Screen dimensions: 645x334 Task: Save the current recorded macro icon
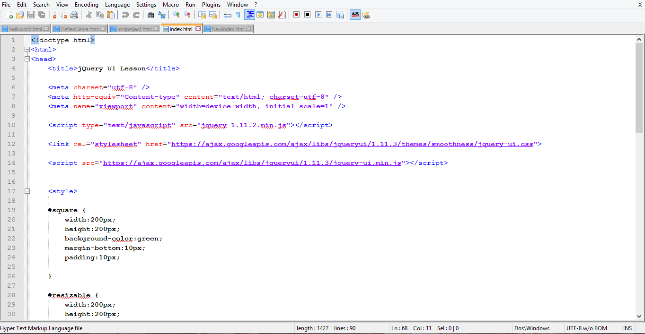click(340, 15)
